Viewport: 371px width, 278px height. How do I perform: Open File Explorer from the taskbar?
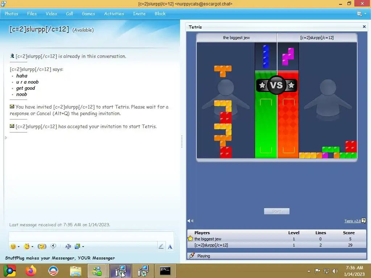point(75,271)
